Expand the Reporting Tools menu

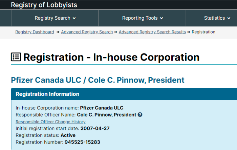143,18
